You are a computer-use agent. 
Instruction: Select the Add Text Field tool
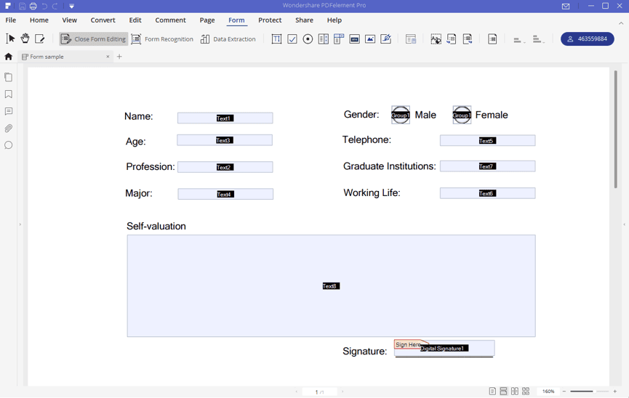point(276,39)
